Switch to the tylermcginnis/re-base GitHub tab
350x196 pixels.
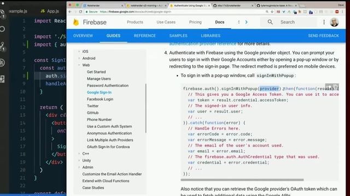[277, 5]
